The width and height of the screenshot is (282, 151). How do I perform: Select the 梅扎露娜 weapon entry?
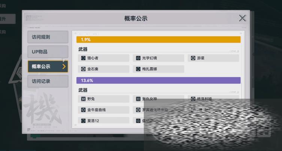click(158, 69)
